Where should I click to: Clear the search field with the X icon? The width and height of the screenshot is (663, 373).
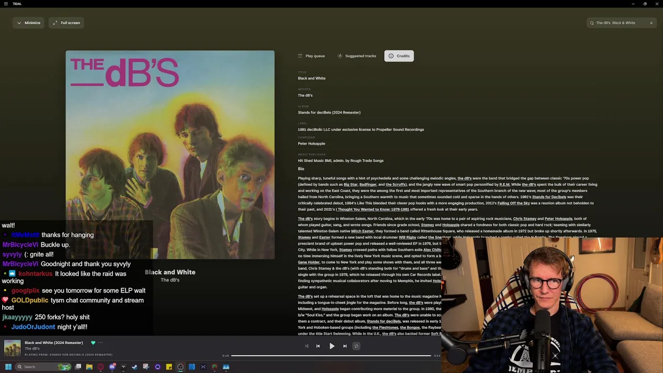(651, 23)
